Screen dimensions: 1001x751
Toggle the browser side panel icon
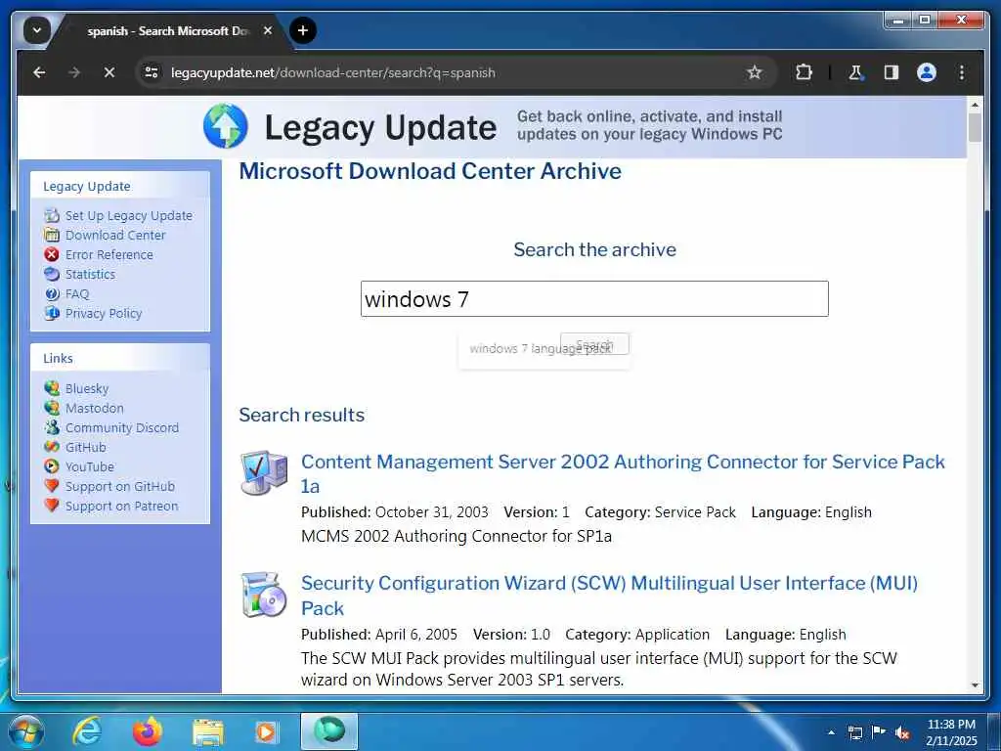[892, 72]
